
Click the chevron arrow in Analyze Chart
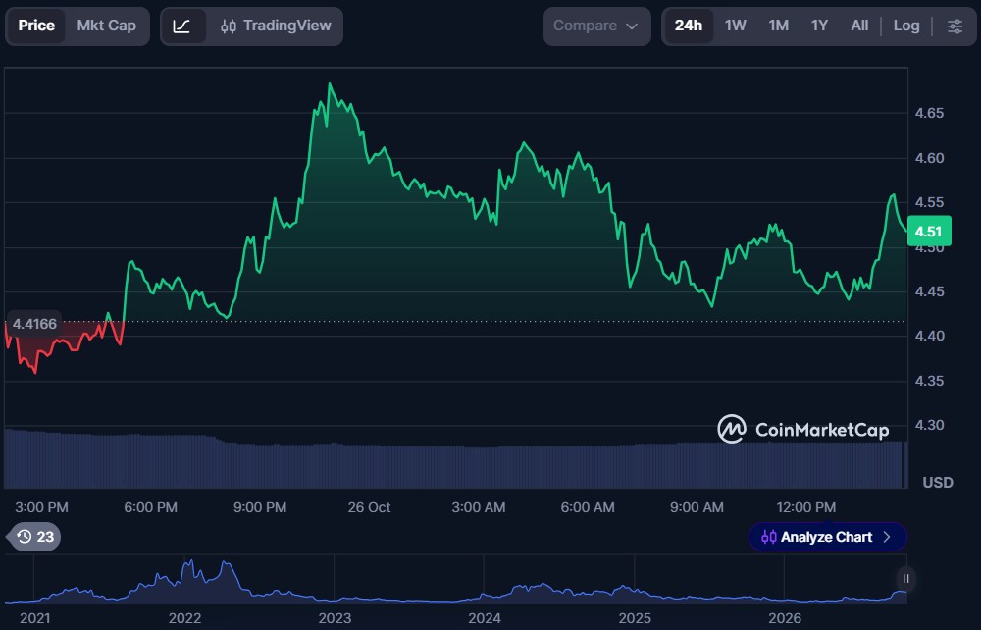pyautogui.click(x=887, y=537)
